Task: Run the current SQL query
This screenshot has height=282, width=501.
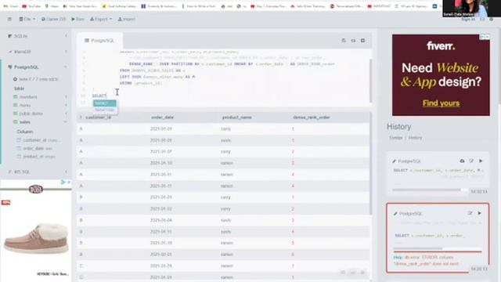Action: click(x=77, y=19)
